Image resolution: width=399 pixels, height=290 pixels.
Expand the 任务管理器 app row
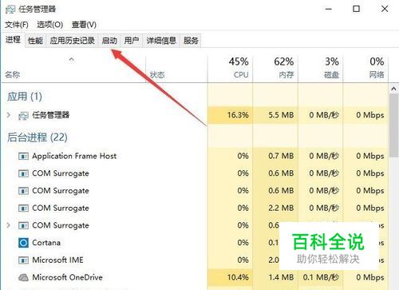point(9,115)
